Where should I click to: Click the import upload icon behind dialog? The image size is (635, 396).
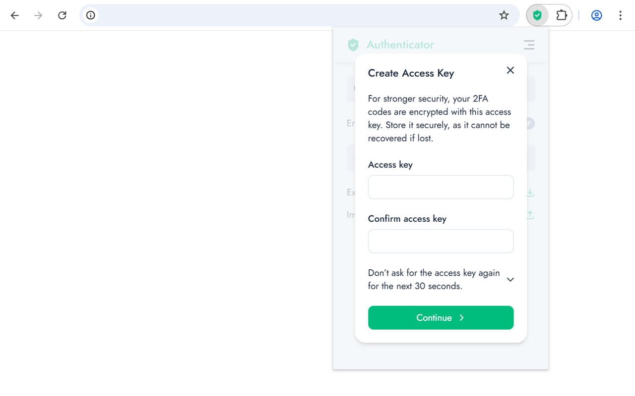point(530,215)
